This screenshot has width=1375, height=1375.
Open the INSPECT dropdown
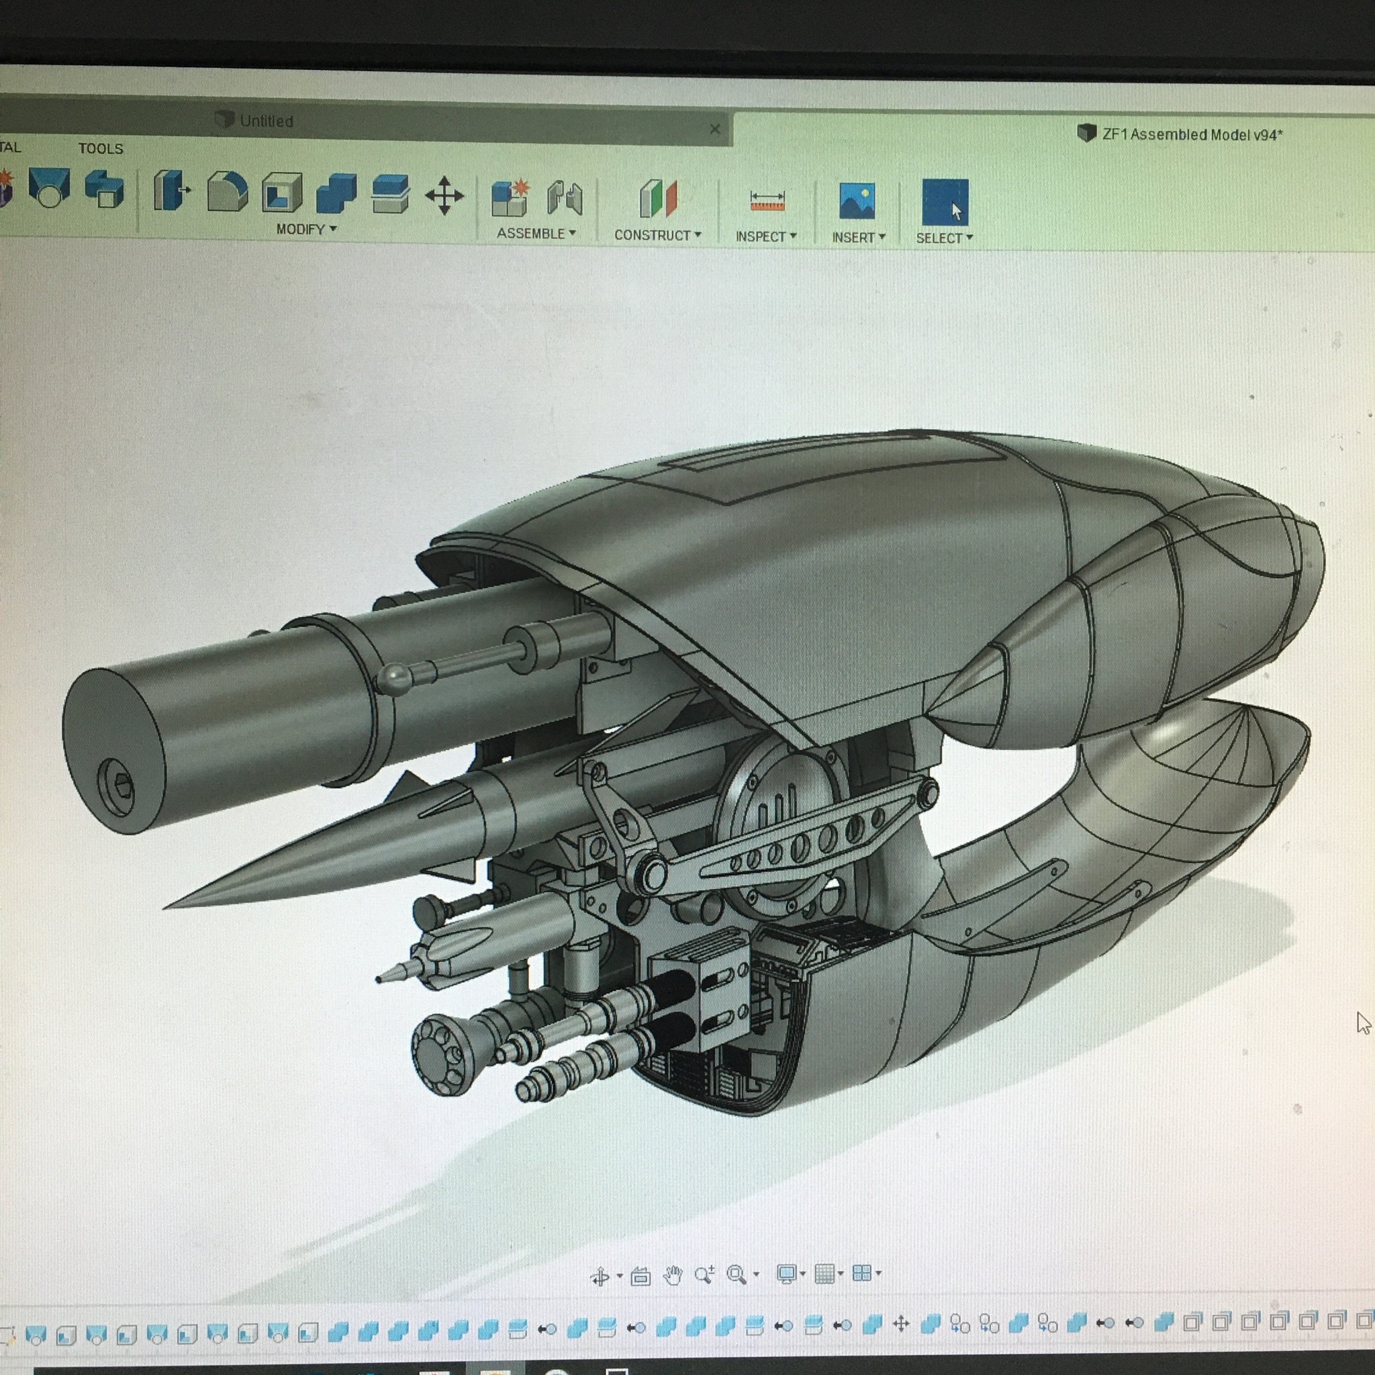(766, 236)
